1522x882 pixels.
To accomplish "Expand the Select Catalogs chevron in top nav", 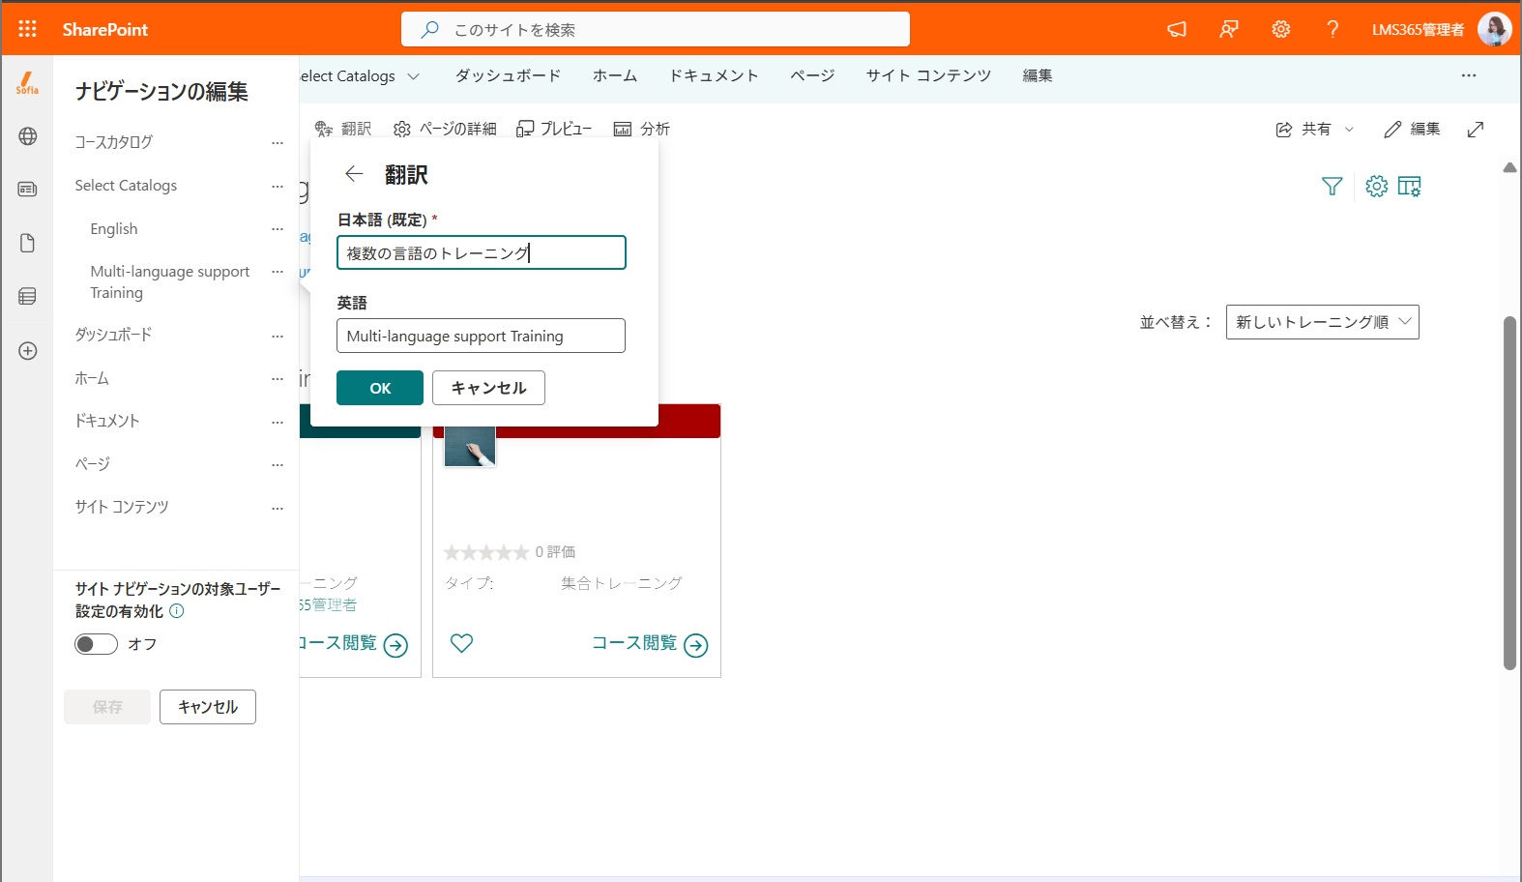I will (414, 75).
